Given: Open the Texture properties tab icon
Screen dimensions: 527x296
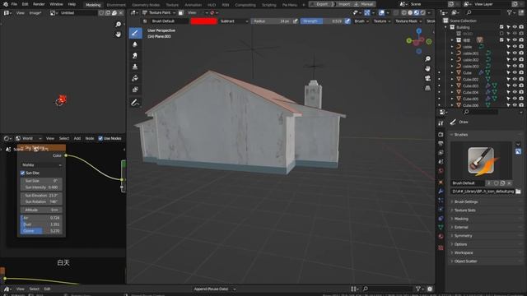Looking at the screenshot, I should pos(441,247).
